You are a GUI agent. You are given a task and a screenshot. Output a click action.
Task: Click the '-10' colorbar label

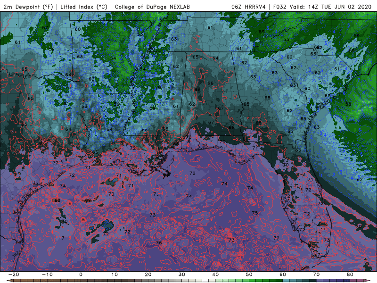click(x=47, y=275)
